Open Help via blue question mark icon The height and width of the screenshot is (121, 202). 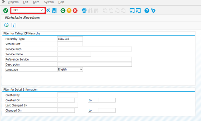tap(147, 11)
